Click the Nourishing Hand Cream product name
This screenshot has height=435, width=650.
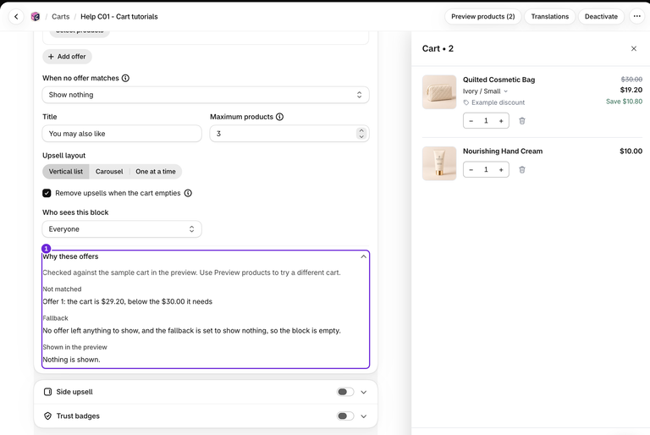coord(503,151)
